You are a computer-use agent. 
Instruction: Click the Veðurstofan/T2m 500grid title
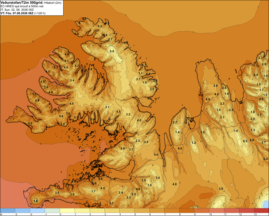[x=22, y=3]
